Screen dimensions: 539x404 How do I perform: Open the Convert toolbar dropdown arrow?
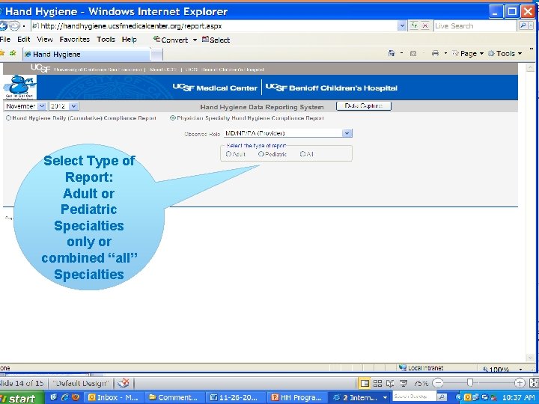coord(195,40)
